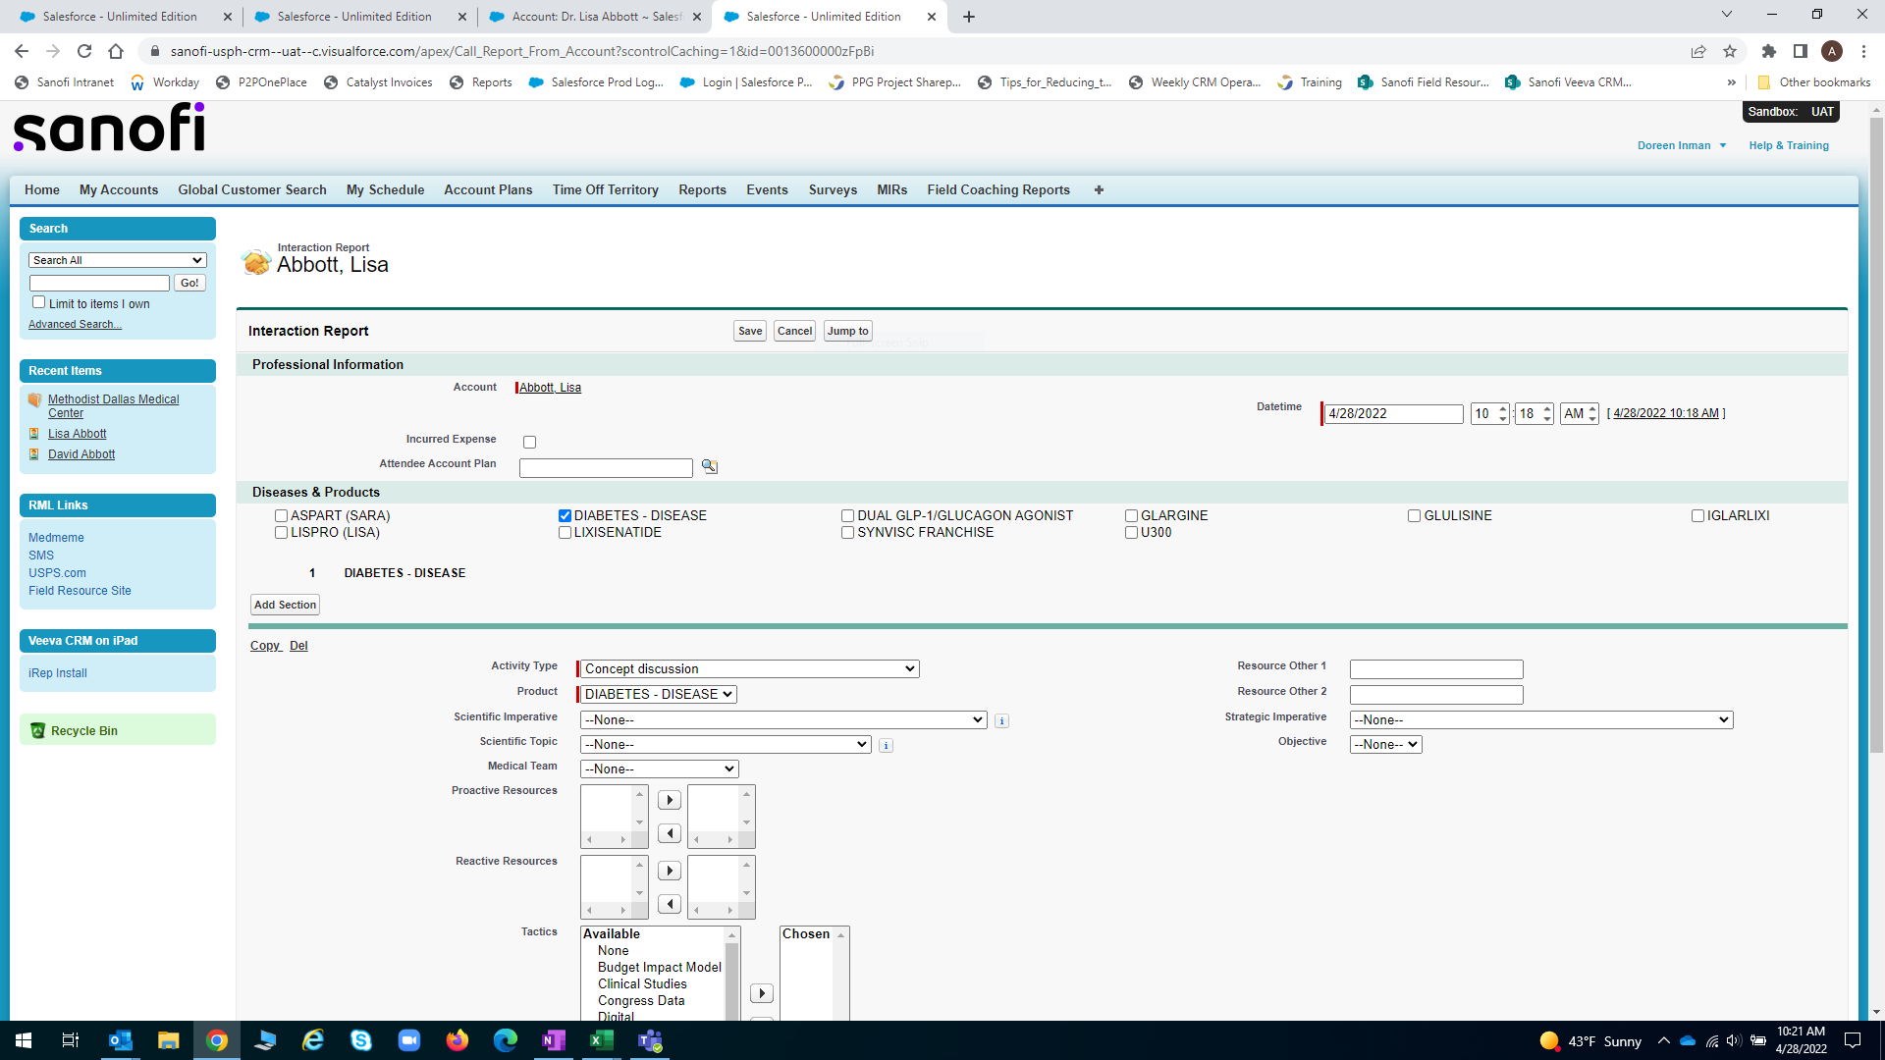This screenshot has height=1060, width=1885.
Task: Check LIXISENATIDE product
Action: 565,533
